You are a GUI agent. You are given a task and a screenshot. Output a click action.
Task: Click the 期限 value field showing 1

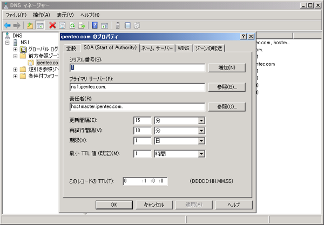pos(143,141)
